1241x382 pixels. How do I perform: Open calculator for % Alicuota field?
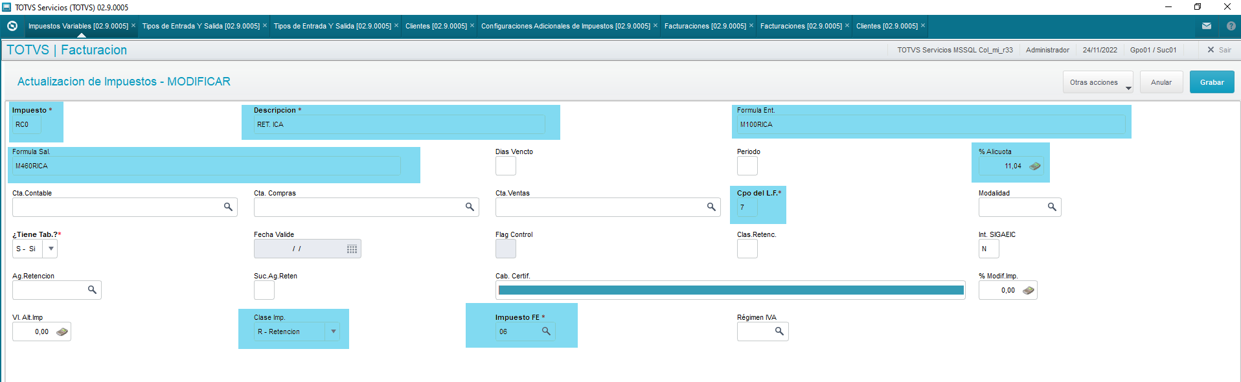click(x=1035, y=166)
